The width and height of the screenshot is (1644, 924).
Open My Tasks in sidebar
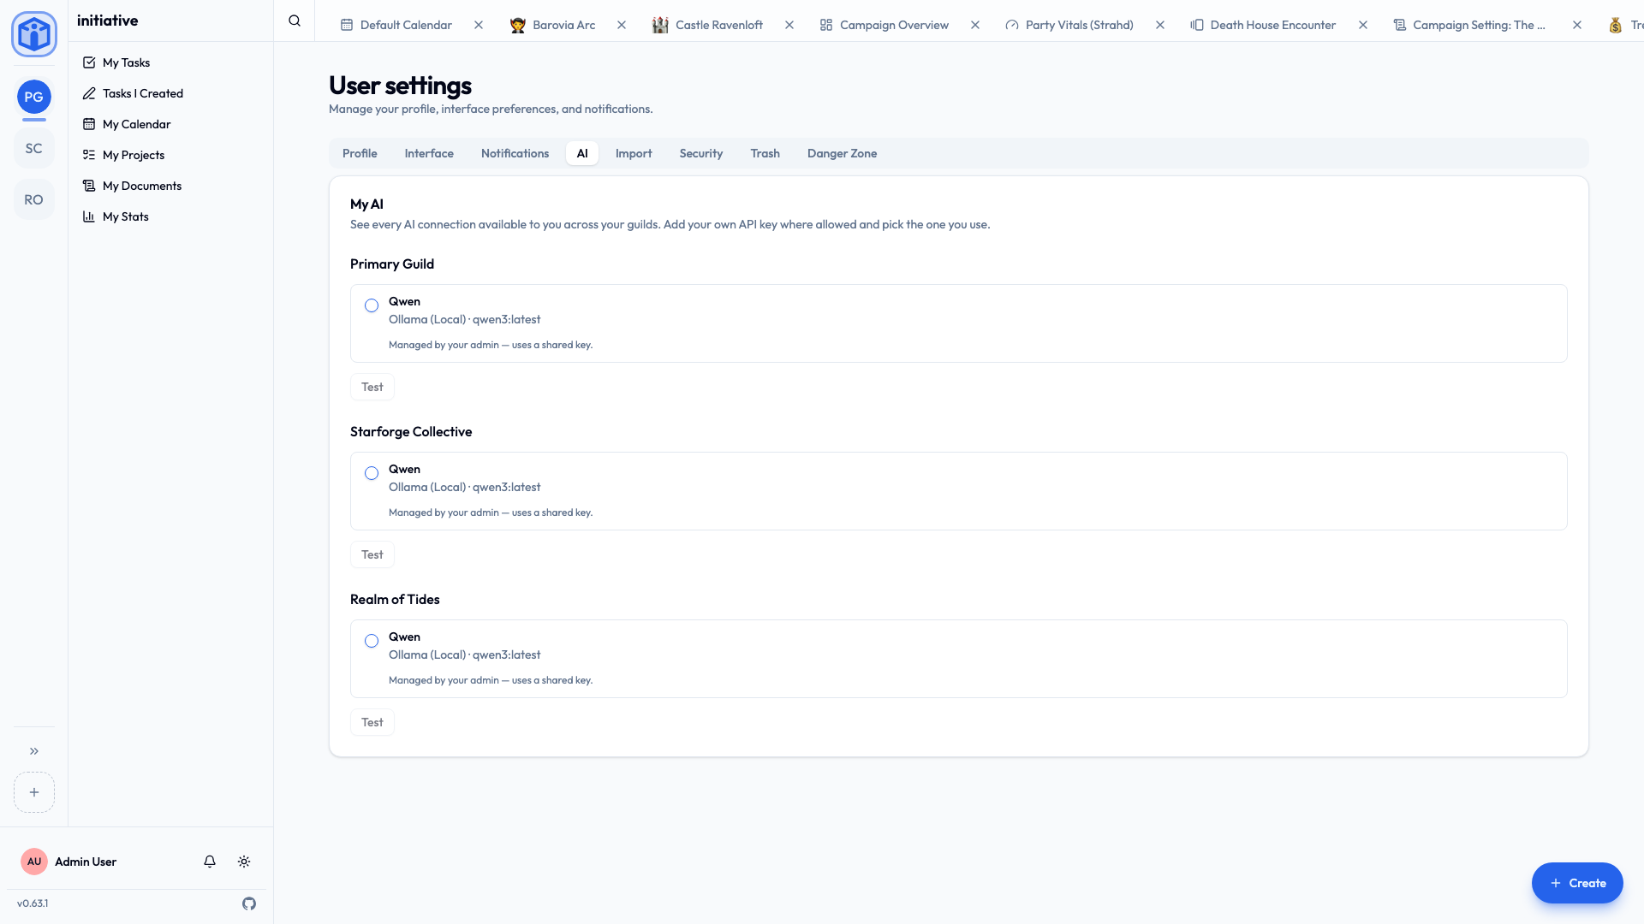171,62
